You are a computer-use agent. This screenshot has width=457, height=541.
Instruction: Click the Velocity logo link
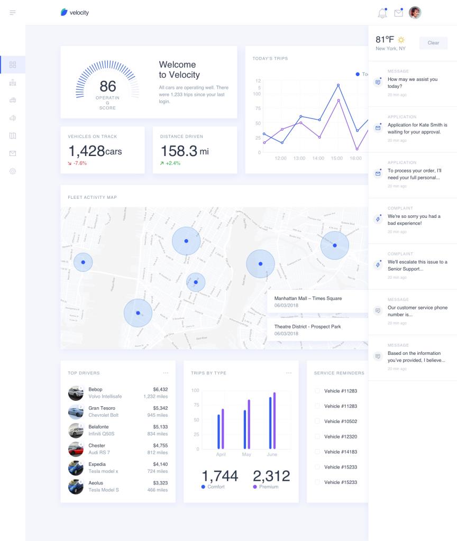75,12
